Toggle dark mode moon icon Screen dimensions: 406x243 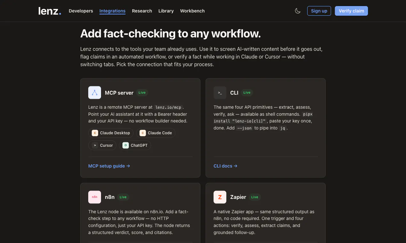[x=298, y=11]
